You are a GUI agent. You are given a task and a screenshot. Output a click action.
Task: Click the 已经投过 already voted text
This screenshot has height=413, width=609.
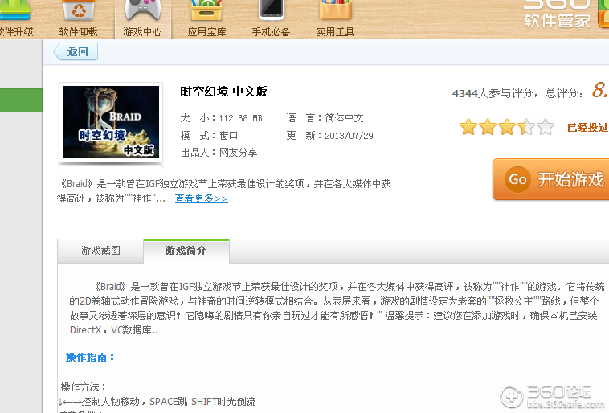[588, 128]
